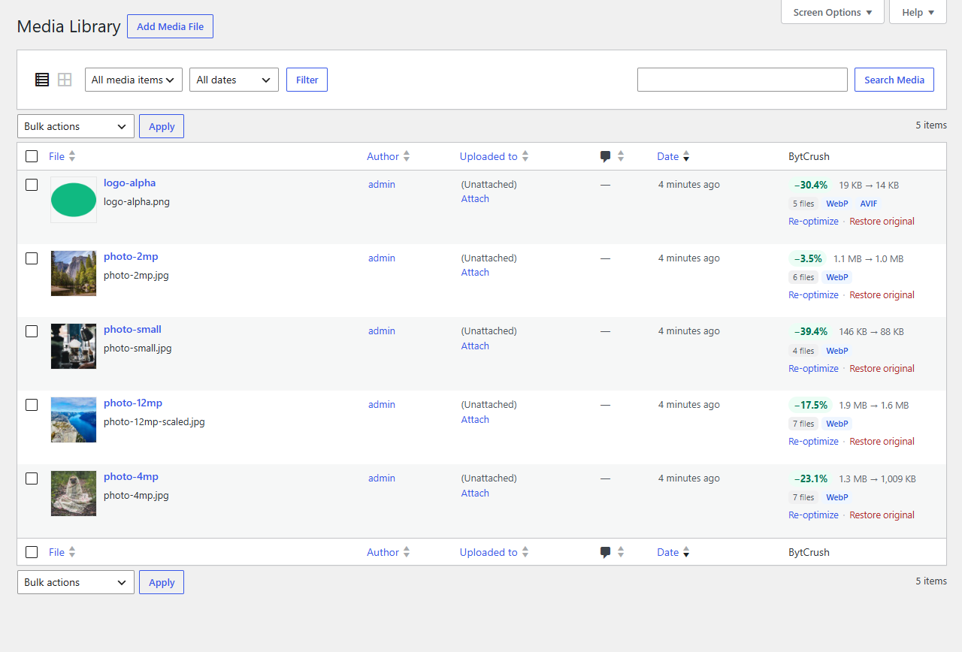Open the photo-12mp thumbnail image

point(74,420)
